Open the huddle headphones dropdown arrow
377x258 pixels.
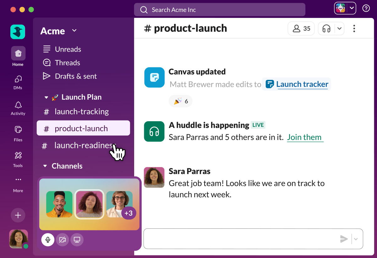click(339, 29)
